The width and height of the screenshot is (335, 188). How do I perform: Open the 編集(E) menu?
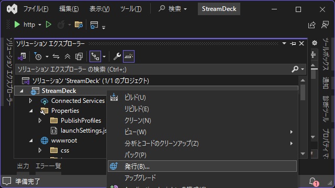click(x=69, y=9)
